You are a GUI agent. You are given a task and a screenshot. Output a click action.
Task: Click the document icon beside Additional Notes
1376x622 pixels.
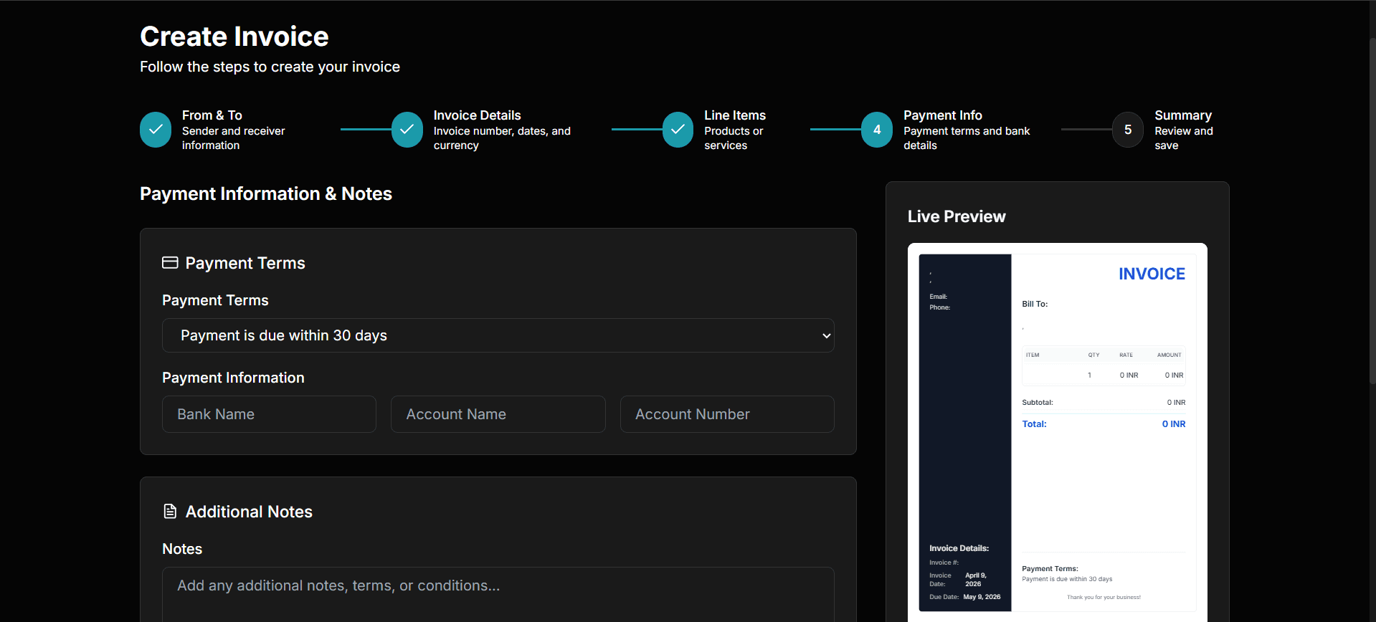170,512
